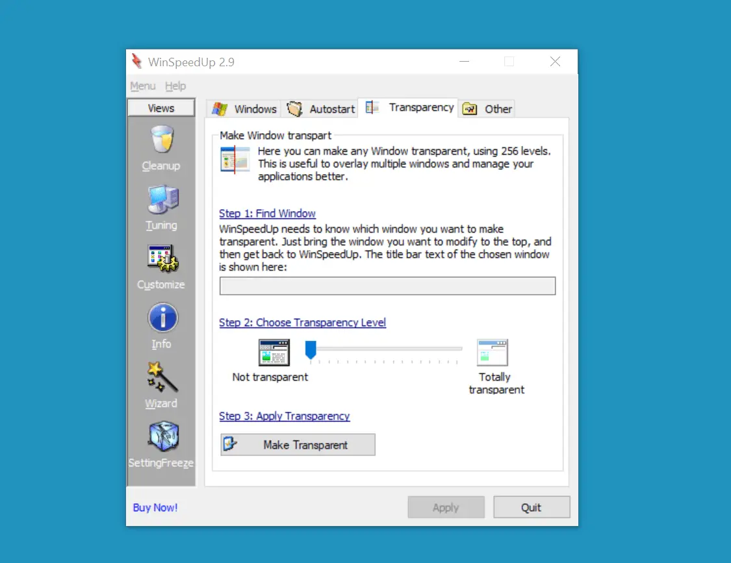731x563 pixels.
Task: Click the Not transparent window icon
Action: [274, 353]
